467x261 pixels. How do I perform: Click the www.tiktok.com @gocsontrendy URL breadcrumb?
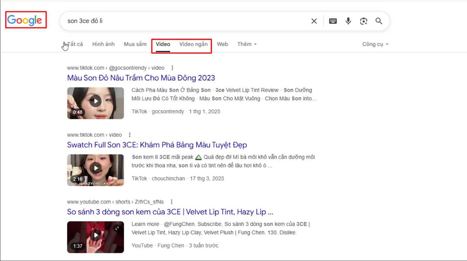click(116, 68)
